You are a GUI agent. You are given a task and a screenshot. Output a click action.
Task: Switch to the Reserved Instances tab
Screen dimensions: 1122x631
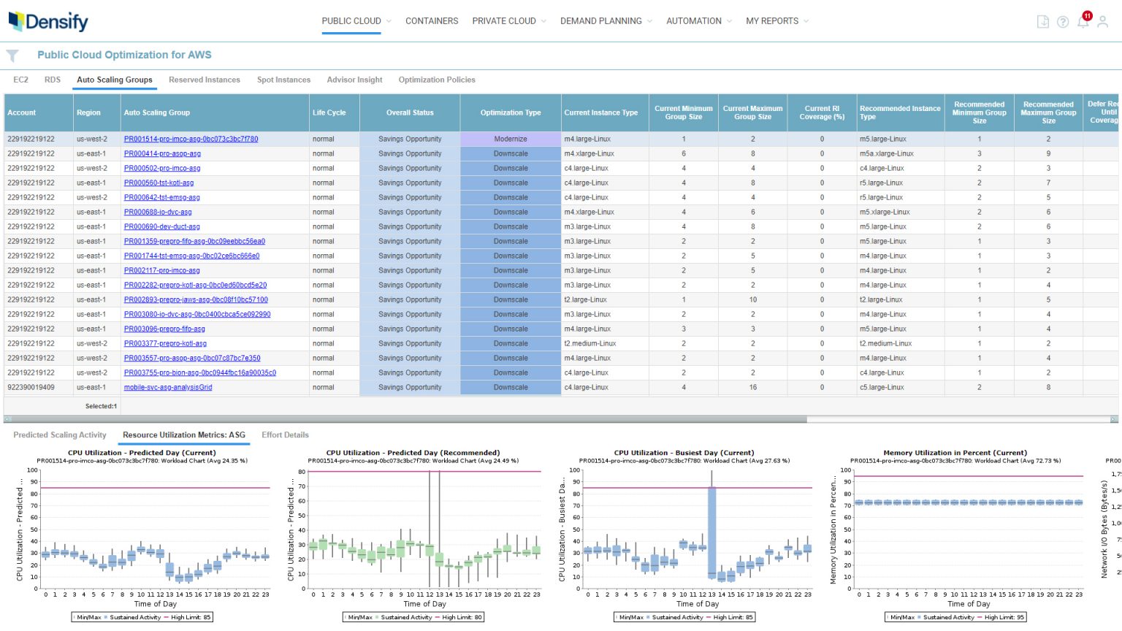click(x=204, y=80)
